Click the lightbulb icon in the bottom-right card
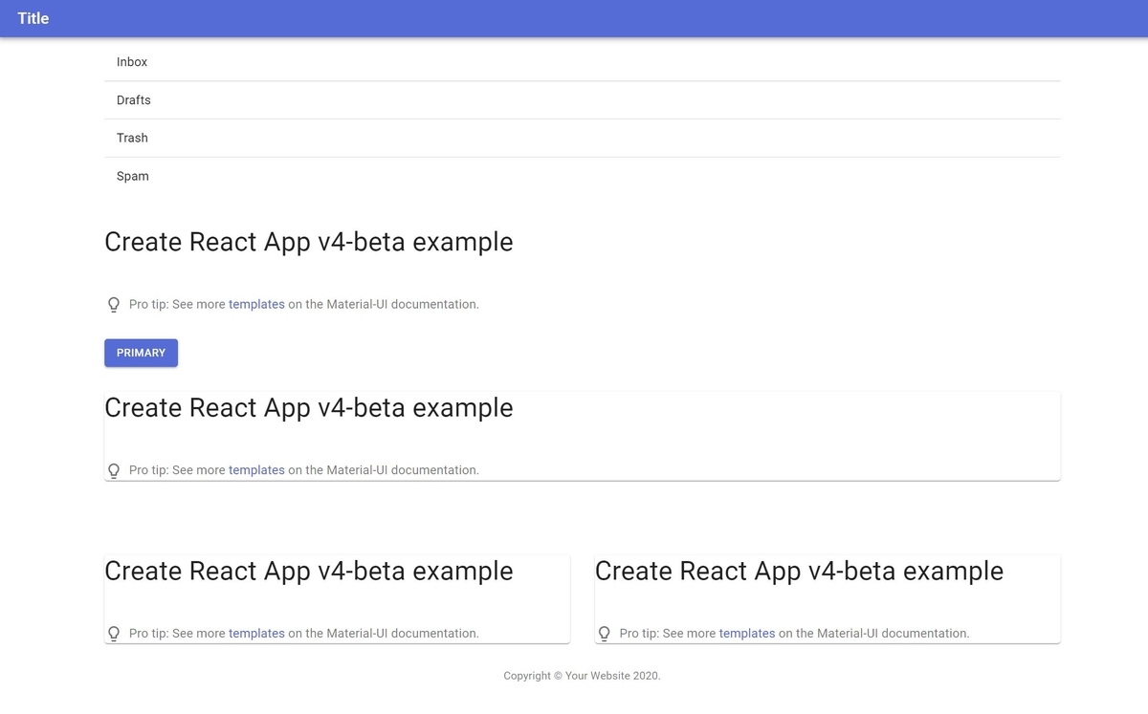This screenshot has width=1148, height=714. pyautogui.click(x=604, y=634)
